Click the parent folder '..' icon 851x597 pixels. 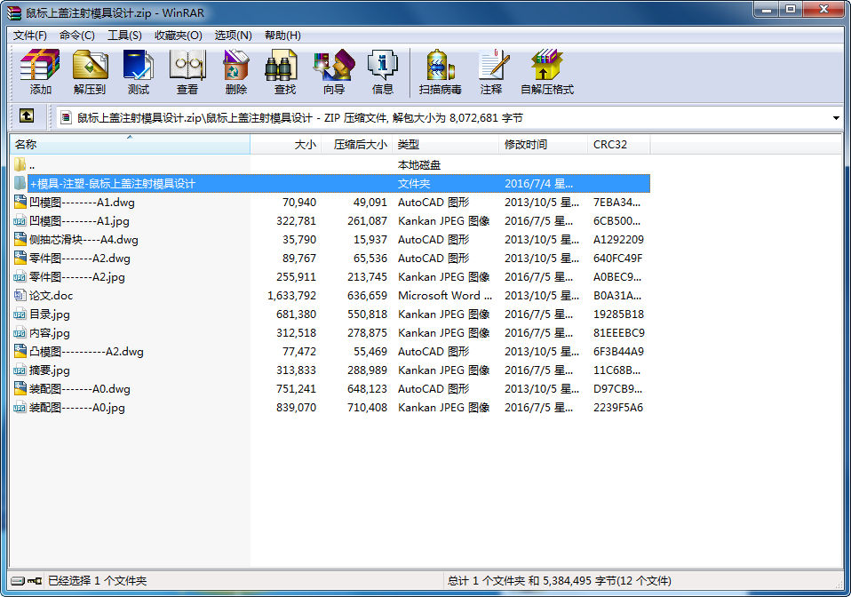pos(20,164)
